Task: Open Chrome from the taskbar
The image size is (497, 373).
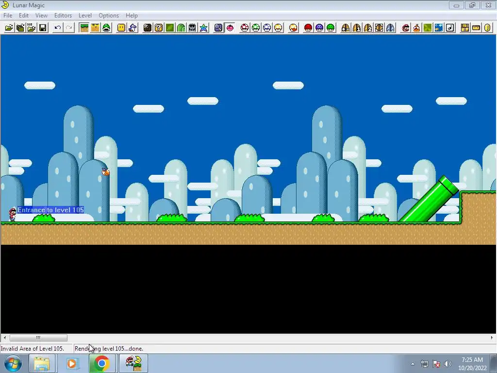Action: click(x=101, y=363)
